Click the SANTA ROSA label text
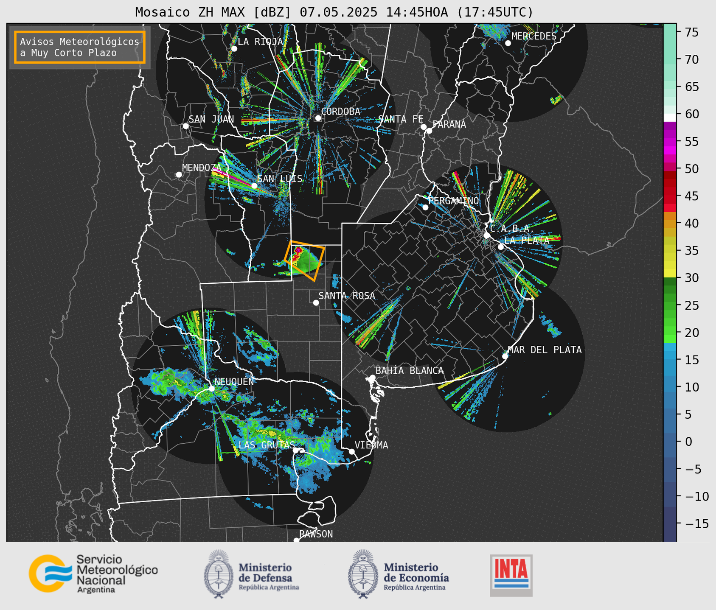Screen dimensions: 716x610 point(347,296)
